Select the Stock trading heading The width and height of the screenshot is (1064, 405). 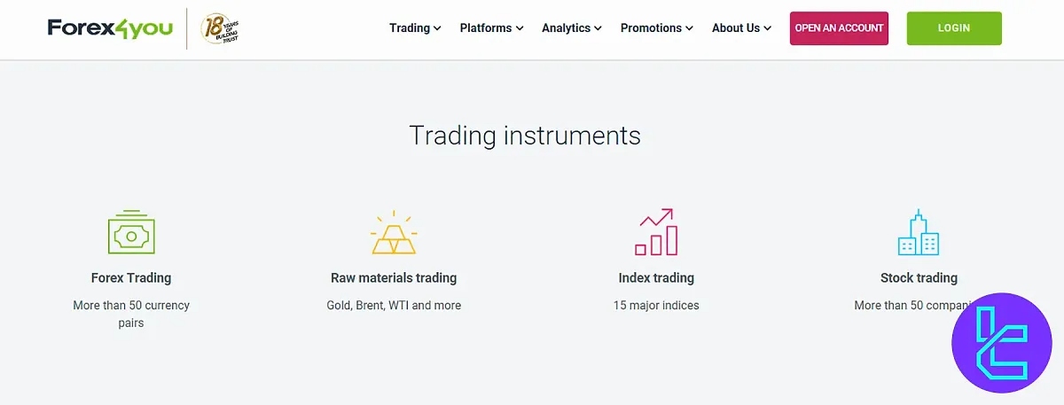(x=919, y=278)
